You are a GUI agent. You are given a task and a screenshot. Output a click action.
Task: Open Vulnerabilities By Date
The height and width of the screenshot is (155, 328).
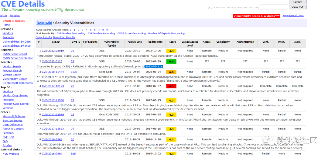[16, 41]
